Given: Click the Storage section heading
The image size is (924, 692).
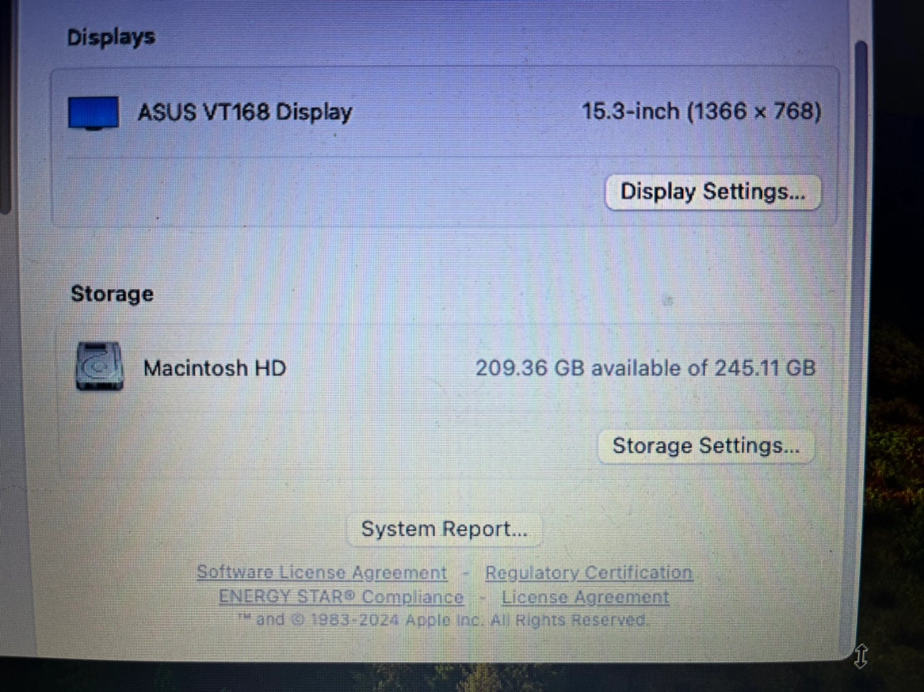Looking at the screenshot, I should 112,294.
